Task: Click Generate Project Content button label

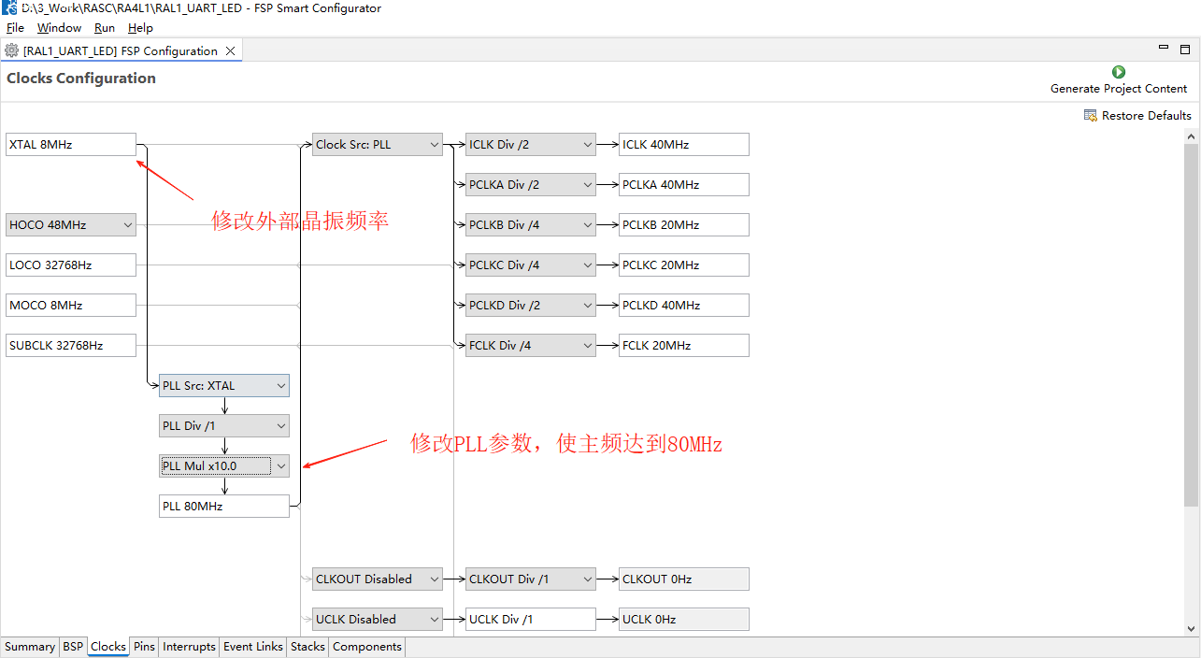Action: pyautogui.click(x=1119, y=89)
